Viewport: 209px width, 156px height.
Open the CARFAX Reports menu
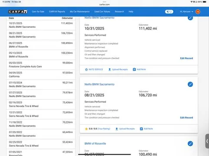pos(57,12)
